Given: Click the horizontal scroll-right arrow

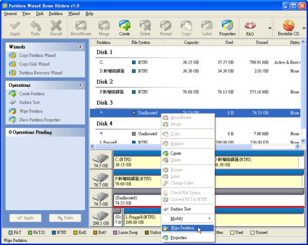Looking at the screenshot, I should 298,146.
